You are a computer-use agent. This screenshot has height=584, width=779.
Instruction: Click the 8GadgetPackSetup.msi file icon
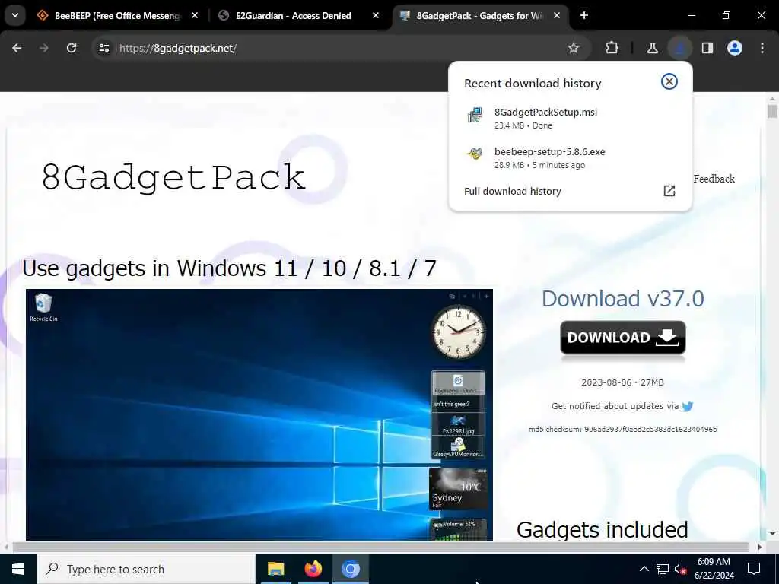pyautogui.click(x=475, y=115)
